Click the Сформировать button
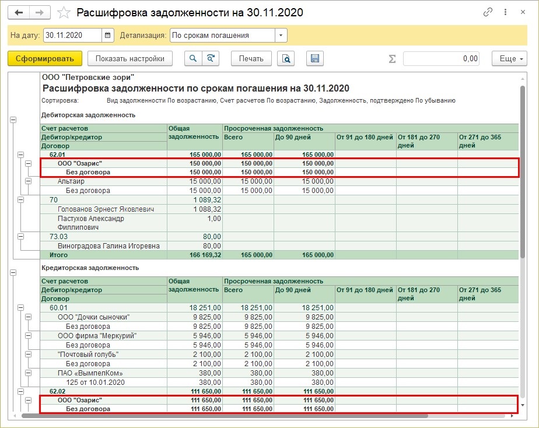This screenshot has height=428, width=539. click(x=45, y=59)
